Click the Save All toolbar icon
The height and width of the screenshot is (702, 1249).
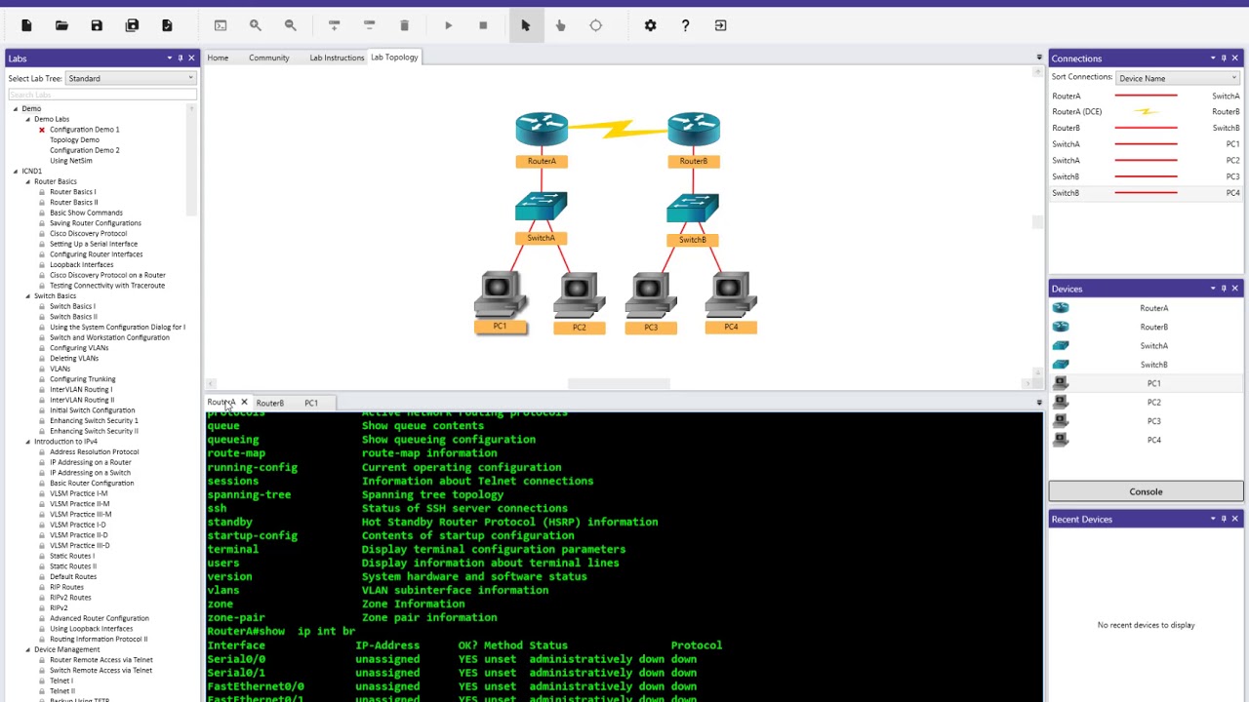click(x=132, y=25)
